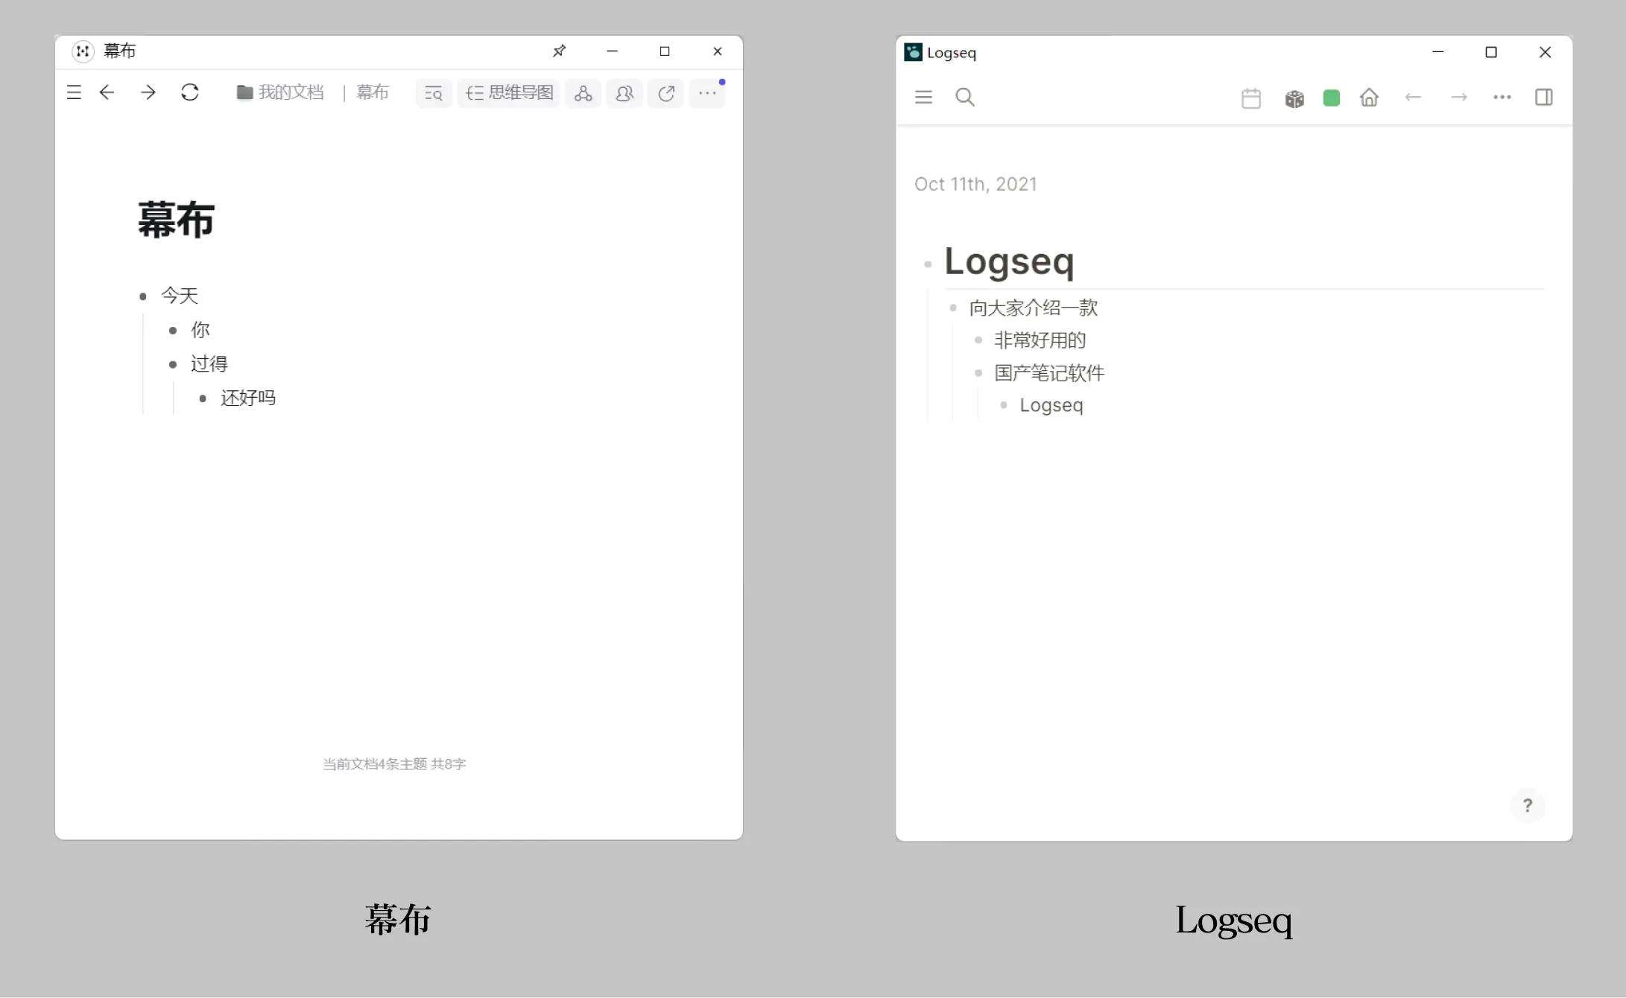Open the hamburger menu in 幕布 window
Viewport: 1626px width, 998px height.
point(74,92)
